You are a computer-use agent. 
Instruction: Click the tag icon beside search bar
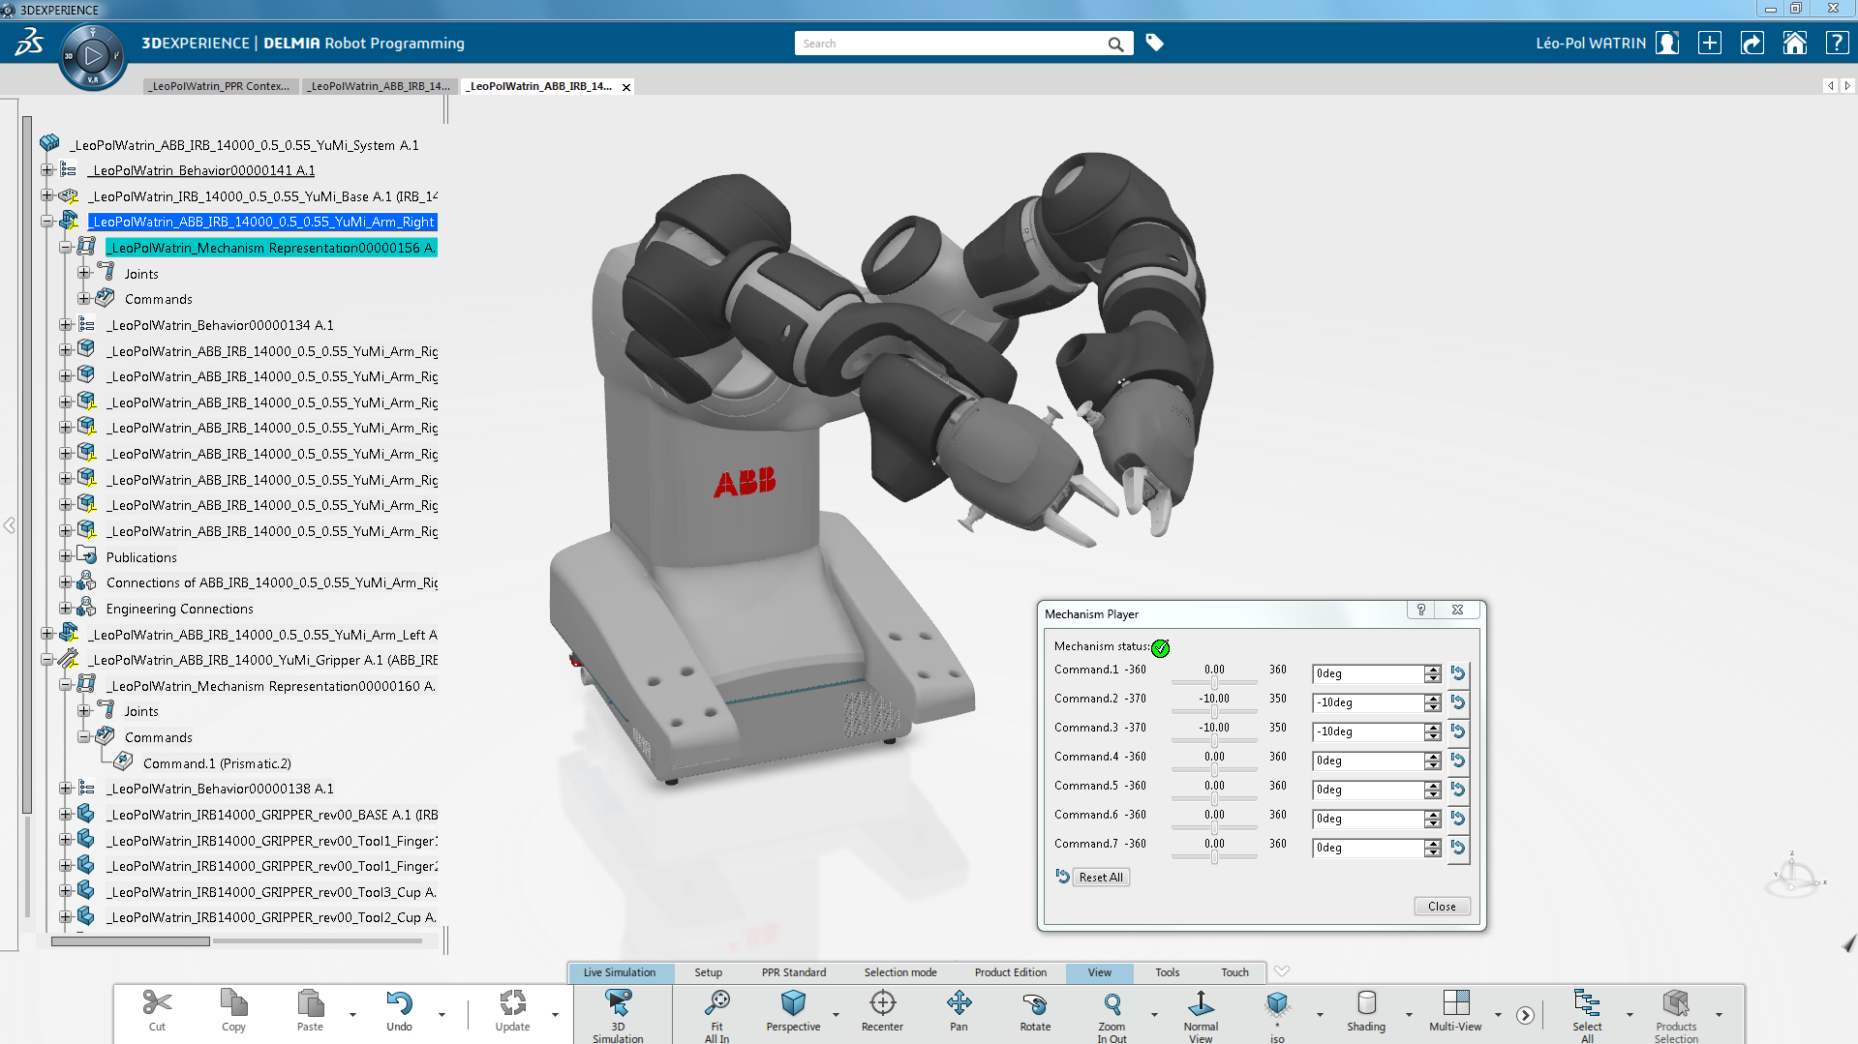1154,43
